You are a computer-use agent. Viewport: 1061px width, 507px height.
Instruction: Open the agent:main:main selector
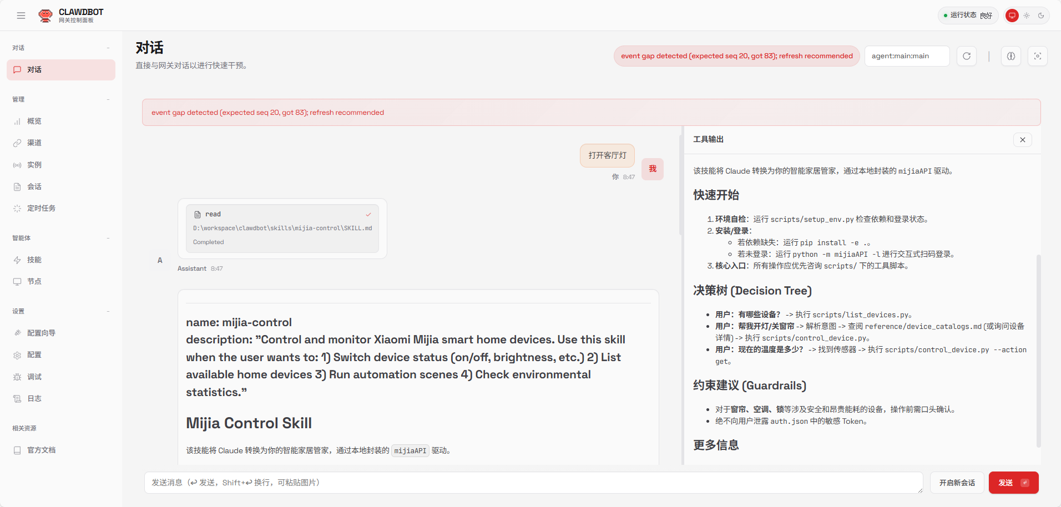[907, 56]
